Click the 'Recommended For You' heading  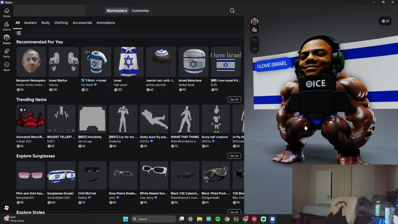[39, 42]
